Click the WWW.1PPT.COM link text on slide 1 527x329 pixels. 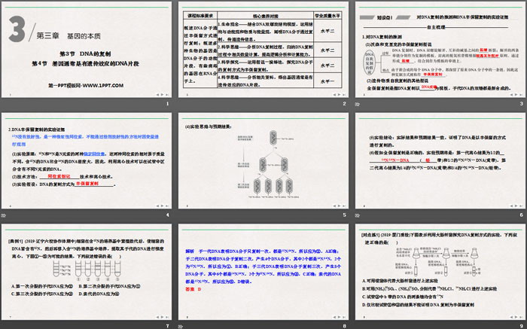click(103, 85)
